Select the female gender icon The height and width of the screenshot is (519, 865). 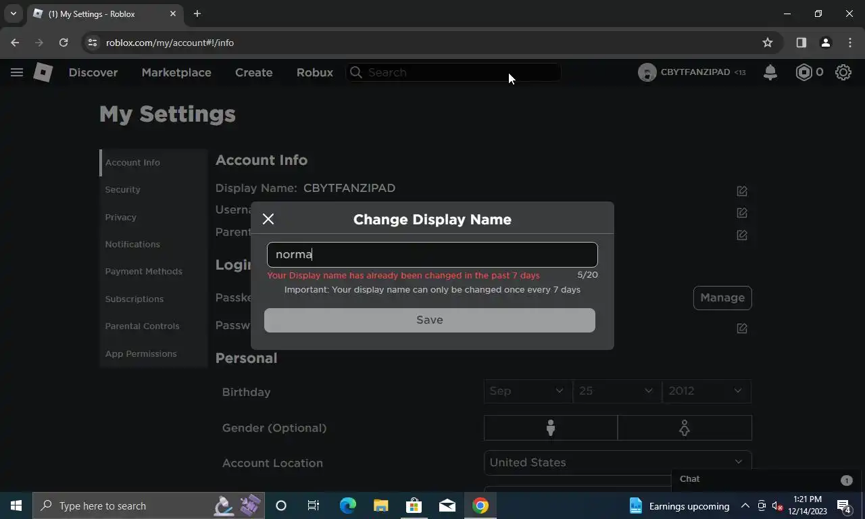685,428
